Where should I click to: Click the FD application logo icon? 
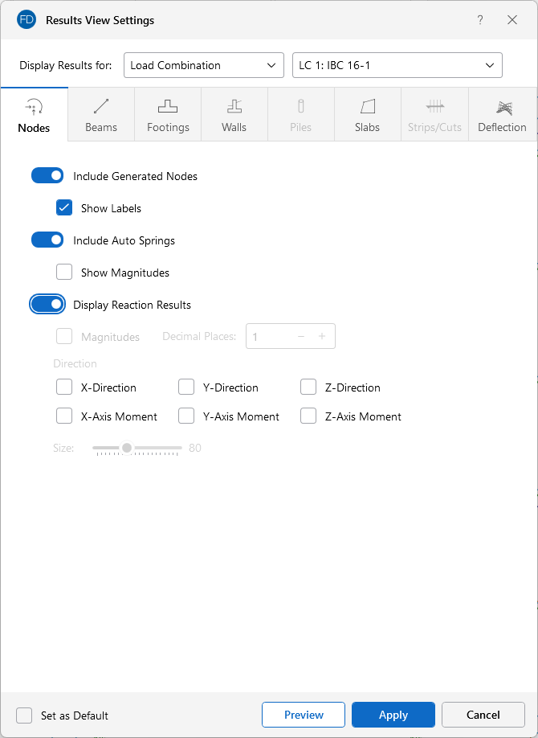(26, 19)
